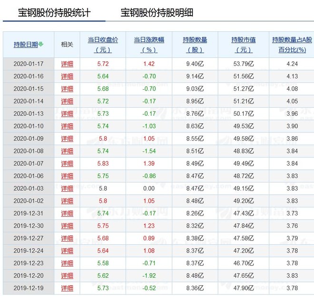Click holding value 53.79亿

[x=244, y=64]
